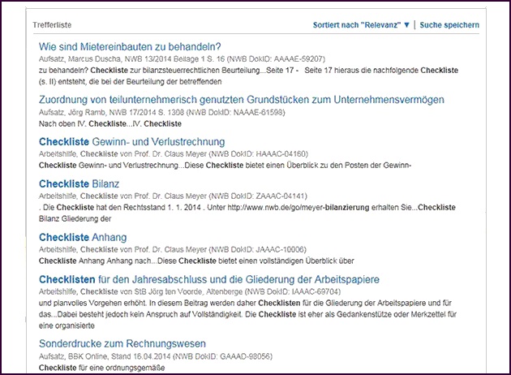The width and height of the screenshot is (511, 375).
Task: Open the "Sortiert nach Relevanz" sort dropdown
Action: click(x=361, y=25)
